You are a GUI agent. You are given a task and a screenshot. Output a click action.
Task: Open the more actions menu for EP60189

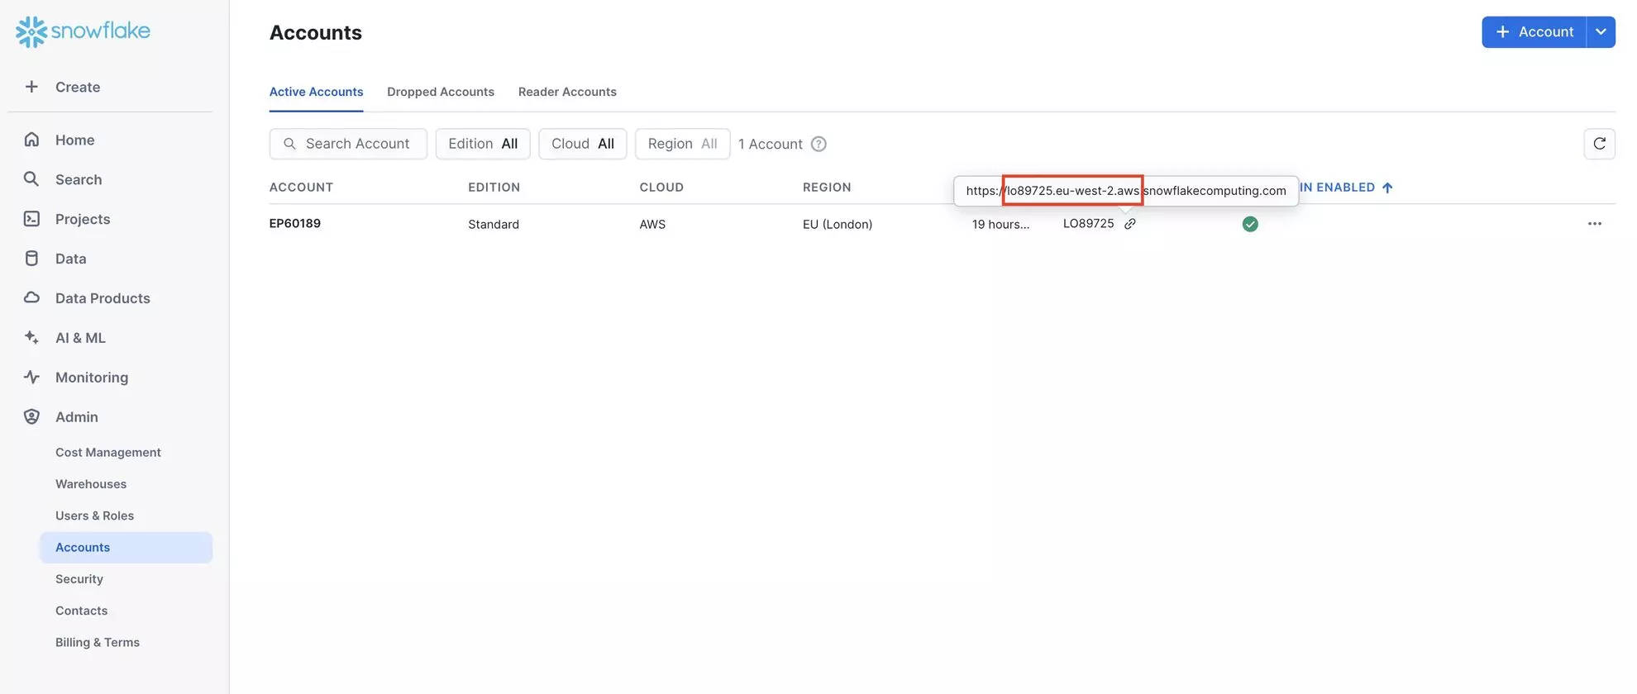click(x=1595, y=224)
